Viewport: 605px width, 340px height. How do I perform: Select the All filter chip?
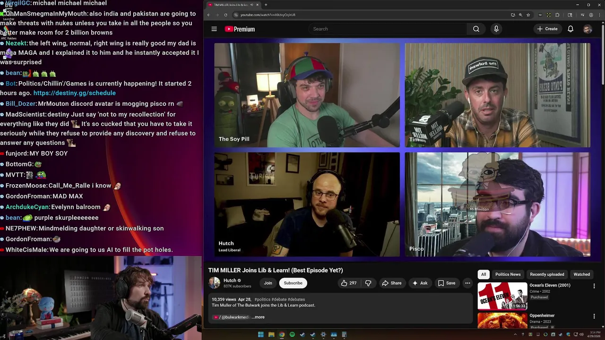[x=484, y=274]
